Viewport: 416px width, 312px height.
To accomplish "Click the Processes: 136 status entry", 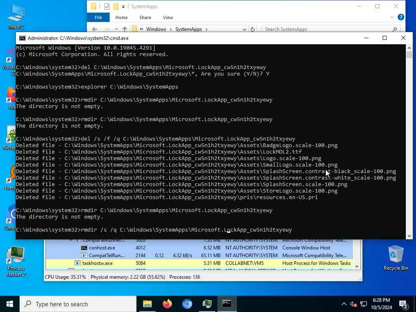I will coord(185,277).
